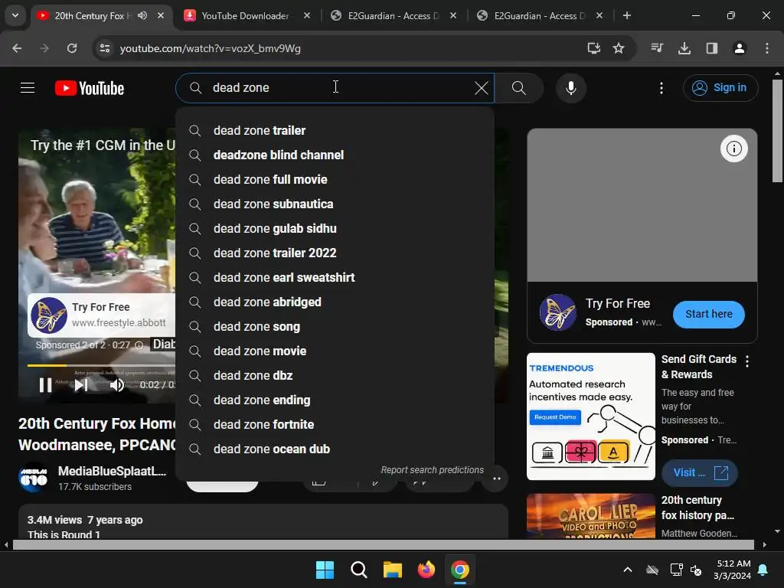784x588 pixels.
Task: Mute the video player volume icon
Action: [x=117, y=385]
